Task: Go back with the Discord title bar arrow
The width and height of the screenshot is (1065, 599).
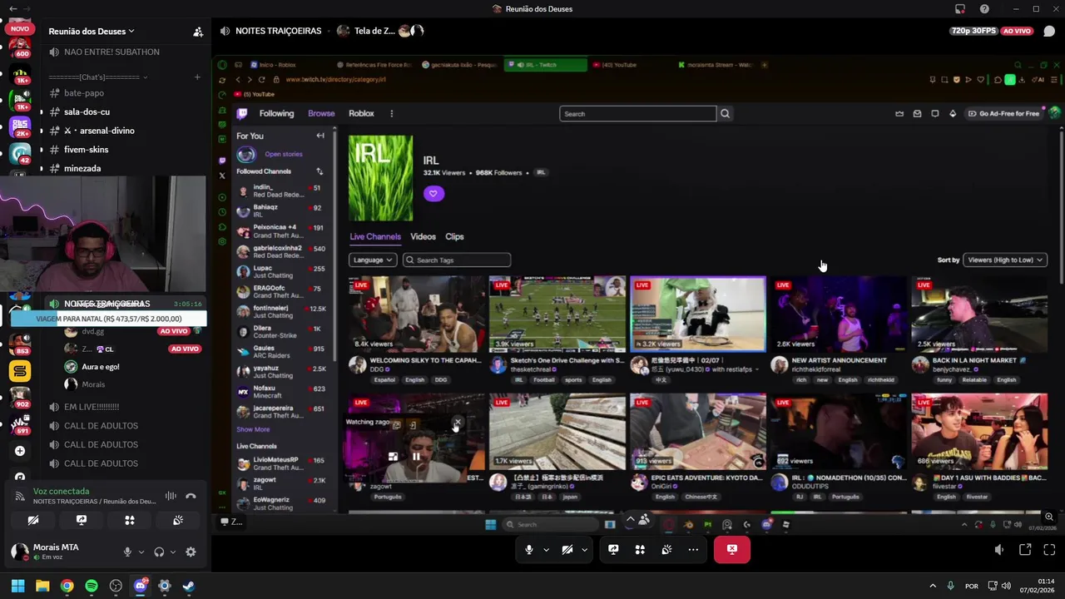Action: [x=12, y=9]
